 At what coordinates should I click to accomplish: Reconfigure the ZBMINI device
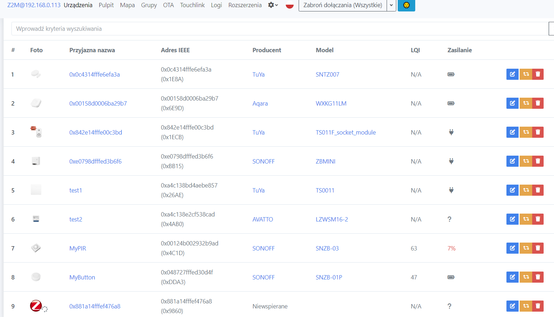526,161
